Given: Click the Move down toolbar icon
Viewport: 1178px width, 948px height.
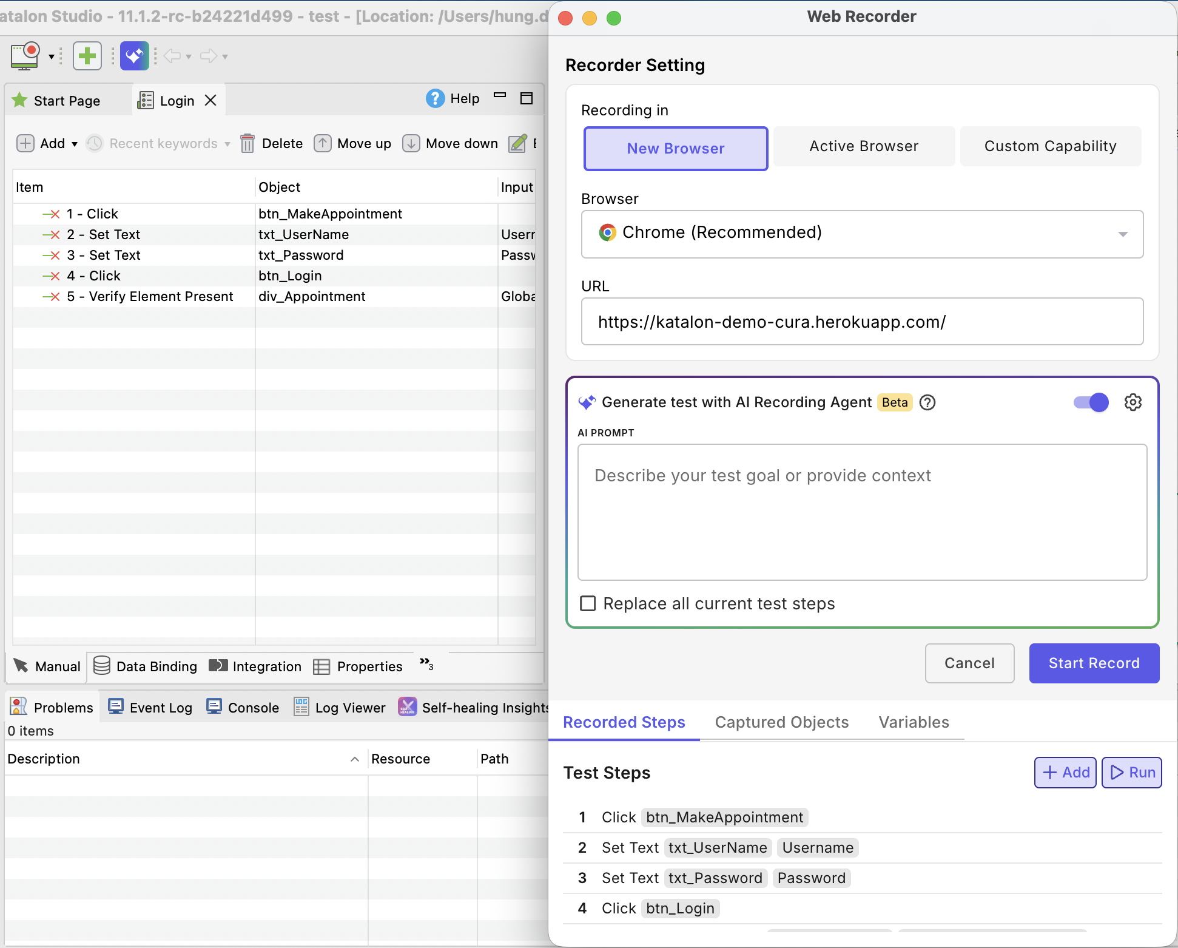Looking at the screenshot, I should 411,143.
